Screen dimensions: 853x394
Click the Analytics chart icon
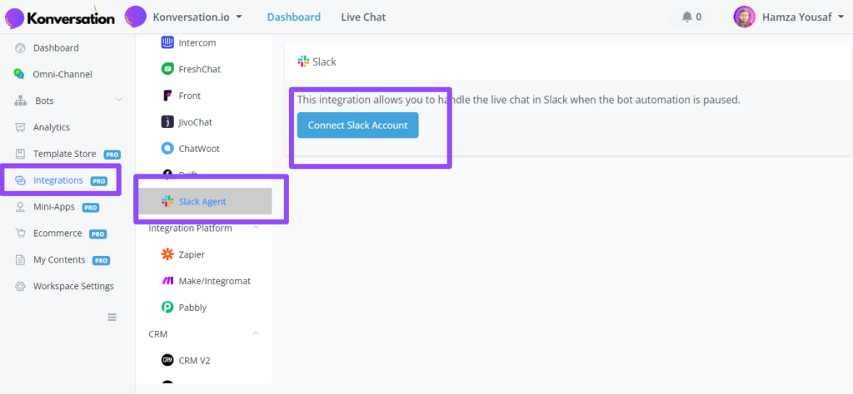pos(20,127)
